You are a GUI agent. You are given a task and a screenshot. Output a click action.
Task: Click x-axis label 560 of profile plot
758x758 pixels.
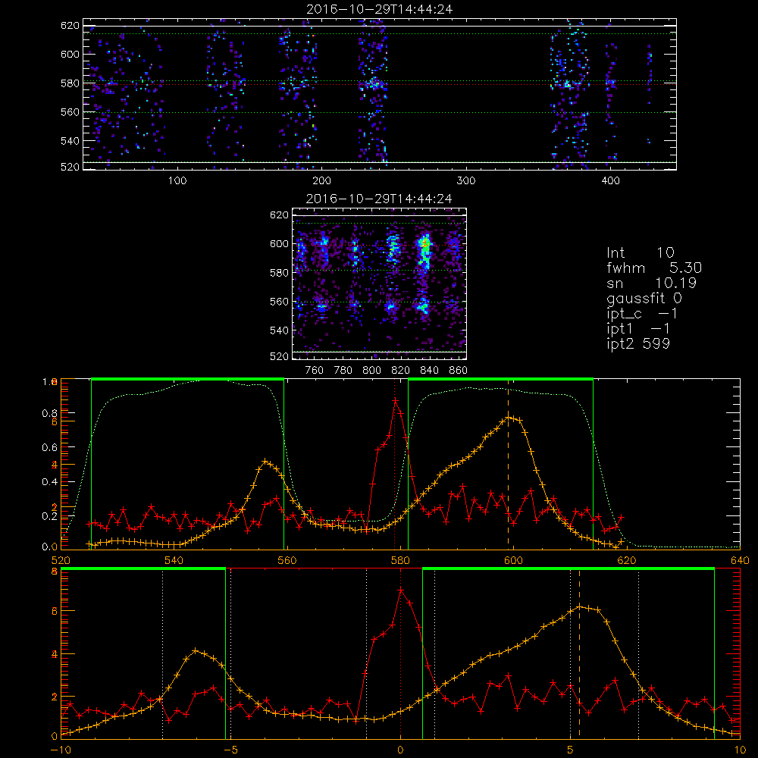coord(287,560)
